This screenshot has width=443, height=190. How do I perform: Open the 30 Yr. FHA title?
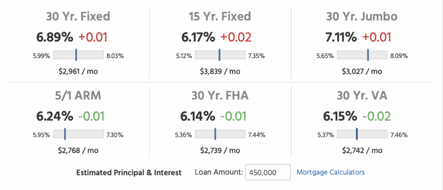[x=220, y=96]
